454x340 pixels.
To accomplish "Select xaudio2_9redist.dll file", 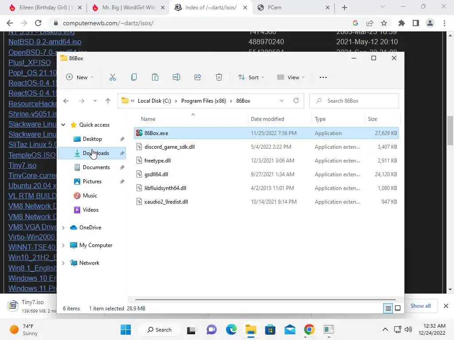I will (x=266, y=202).
